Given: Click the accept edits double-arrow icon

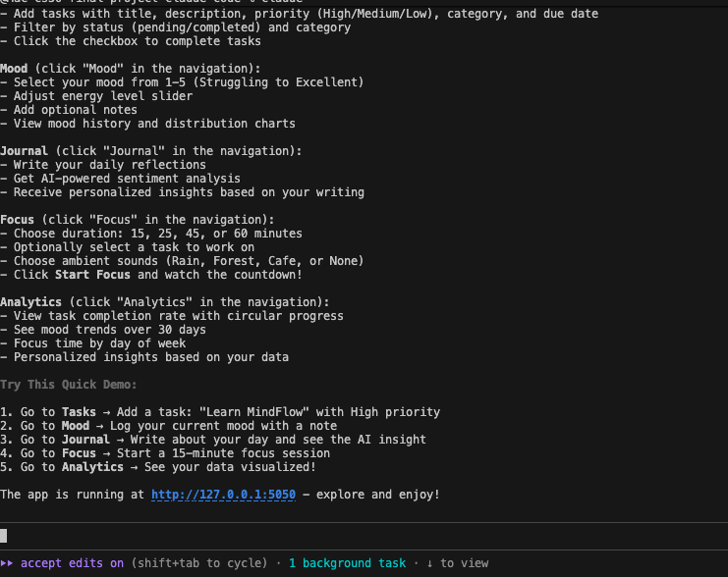Looking at the screenshot, I should pos(8,563).
